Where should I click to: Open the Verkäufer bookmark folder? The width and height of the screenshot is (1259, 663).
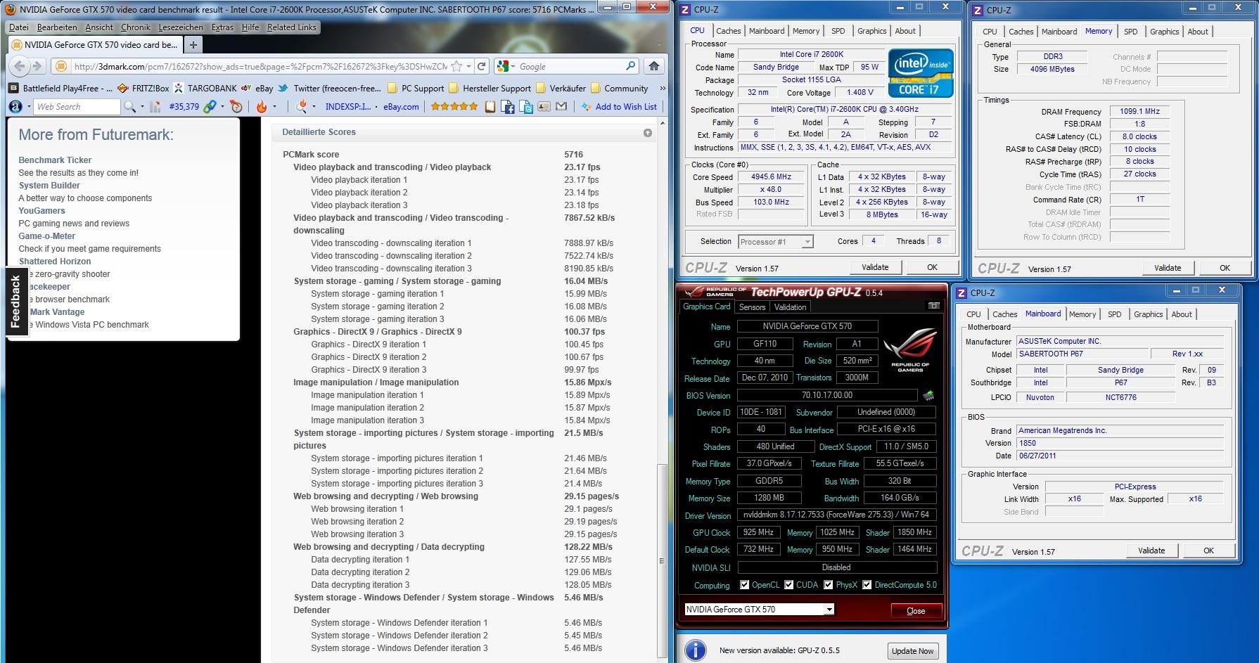point(560,88)
